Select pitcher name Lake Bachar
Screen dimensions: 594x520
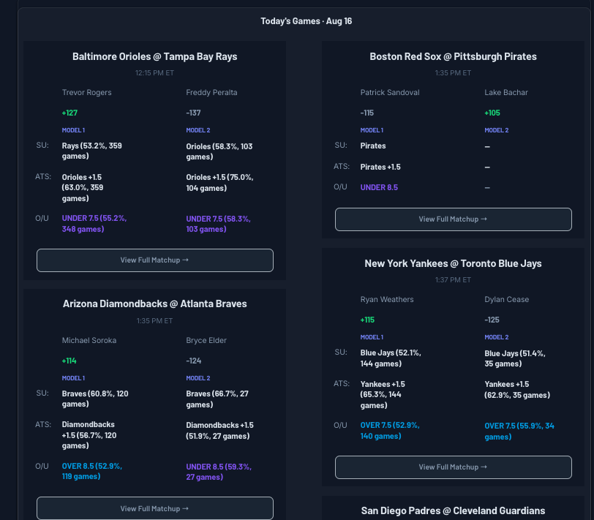click(506, 92)
